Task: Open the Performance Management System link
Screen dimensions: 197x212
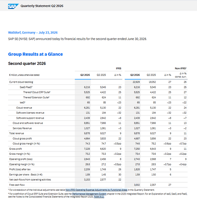Action: coord(89,194)
